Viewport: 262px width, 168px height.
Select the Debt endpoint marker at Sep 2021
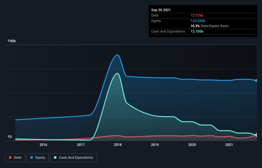pyautogui.click(x=257, y=134)
